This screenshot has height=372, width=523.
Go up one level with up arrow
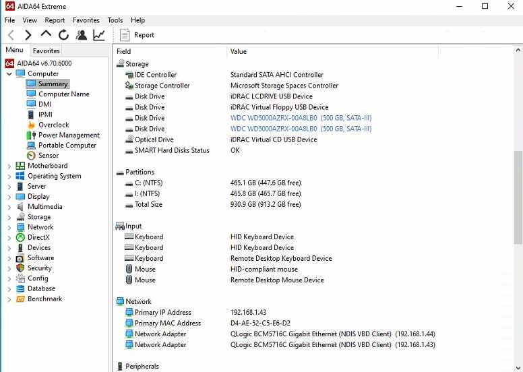46,34
